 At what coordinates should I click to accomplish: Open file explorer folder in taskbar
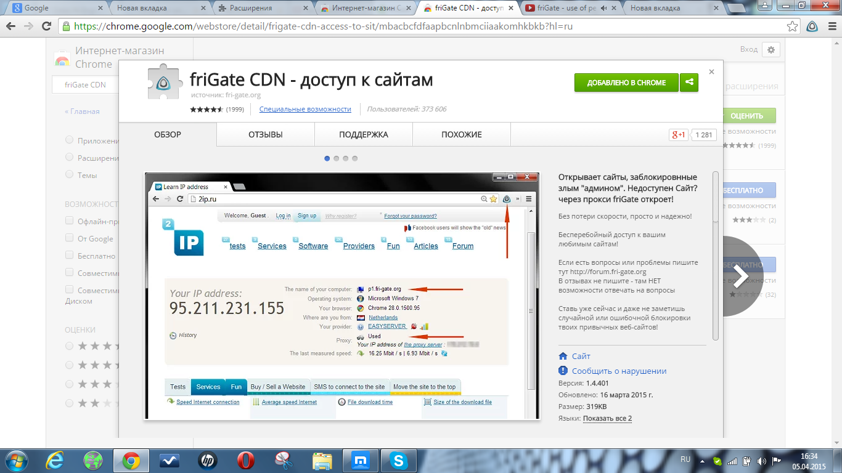pyautogui.click(x=322, y=460)
